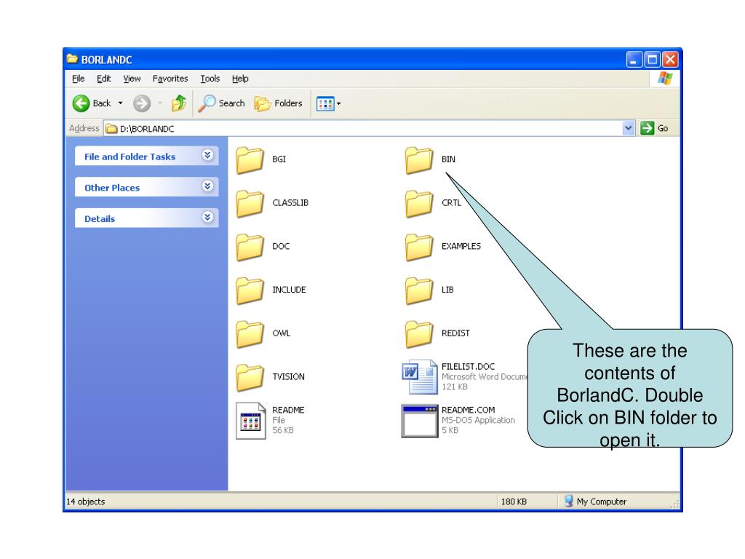Viewport: 745px width, 559px height.
Task: Select the EXAMPLES folder icon
Action: pos(419,247)
